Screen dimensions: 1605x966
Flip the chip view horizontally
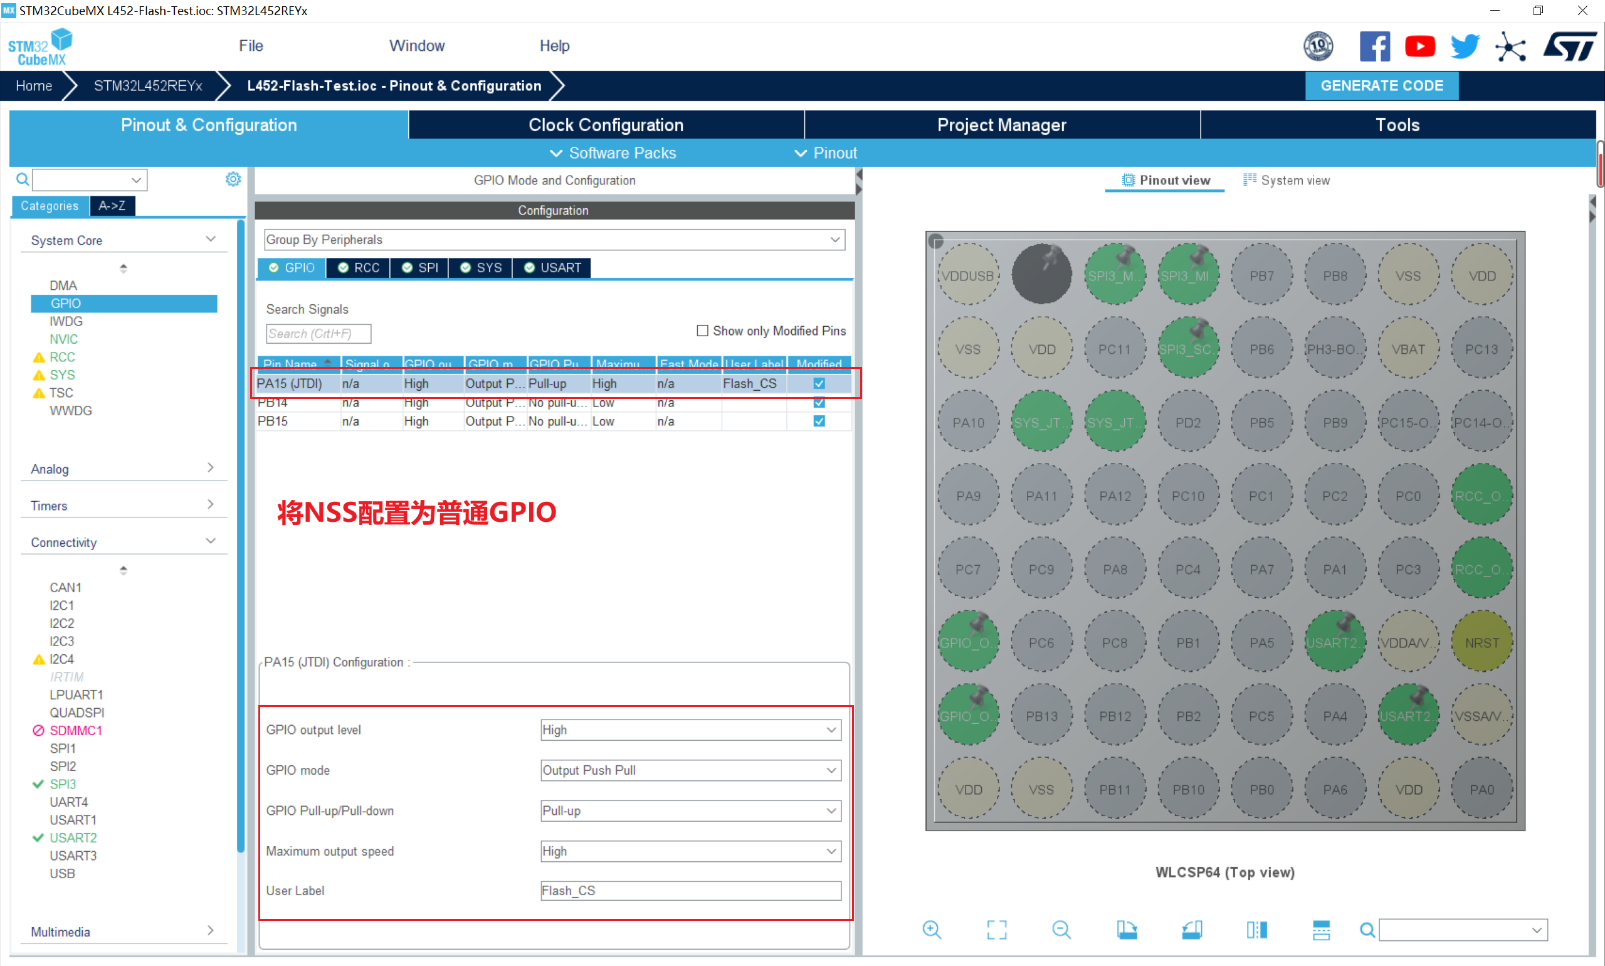[1256, 930]
